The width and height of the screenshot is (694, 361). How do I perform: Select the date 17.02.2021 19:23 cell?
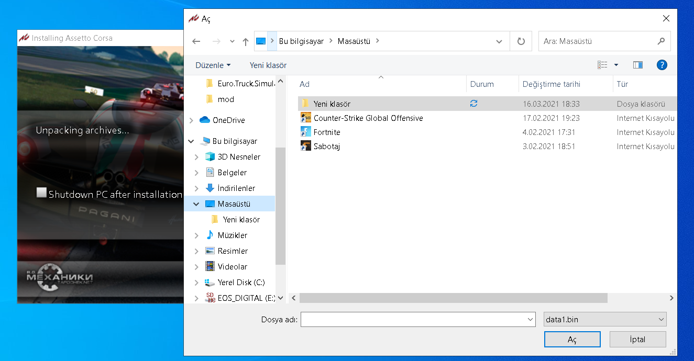[x=551, y=118]
